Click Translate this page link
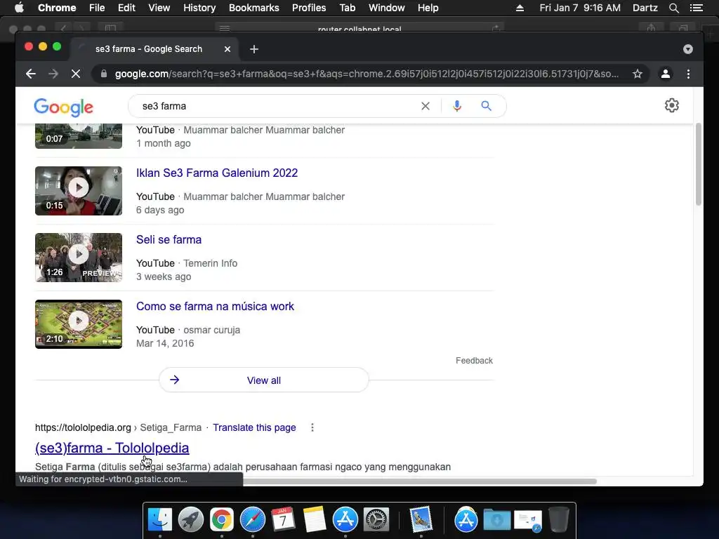 tap(254, 427)
